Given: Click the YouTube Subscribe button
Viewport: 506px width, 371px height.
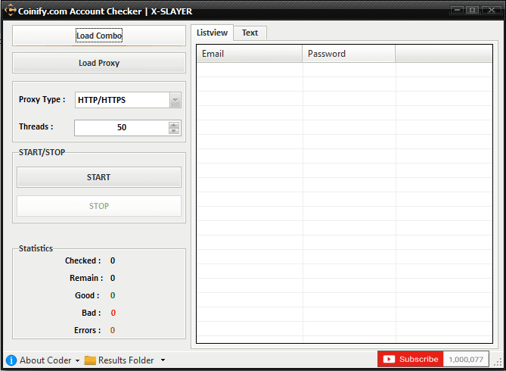Looking at the screenshot, I should (x=411, y=359).
